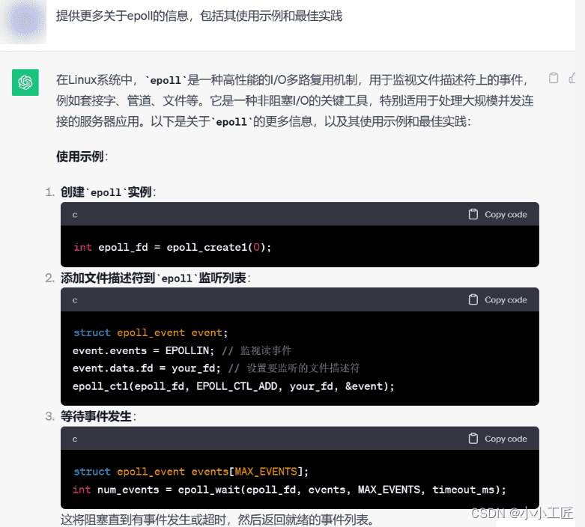Click the clipboard icon in the epoll_ctl code block

pos(473,300)
